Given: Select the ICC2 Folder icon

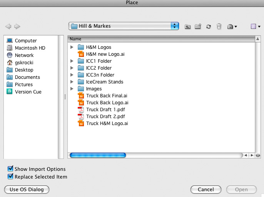Looking at the screenshot, I should coord(81,68).
